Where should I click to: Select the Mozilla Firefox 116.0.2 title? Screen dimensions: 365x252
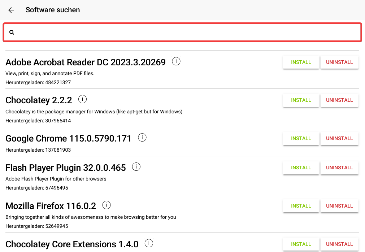[x=51, y=206]
